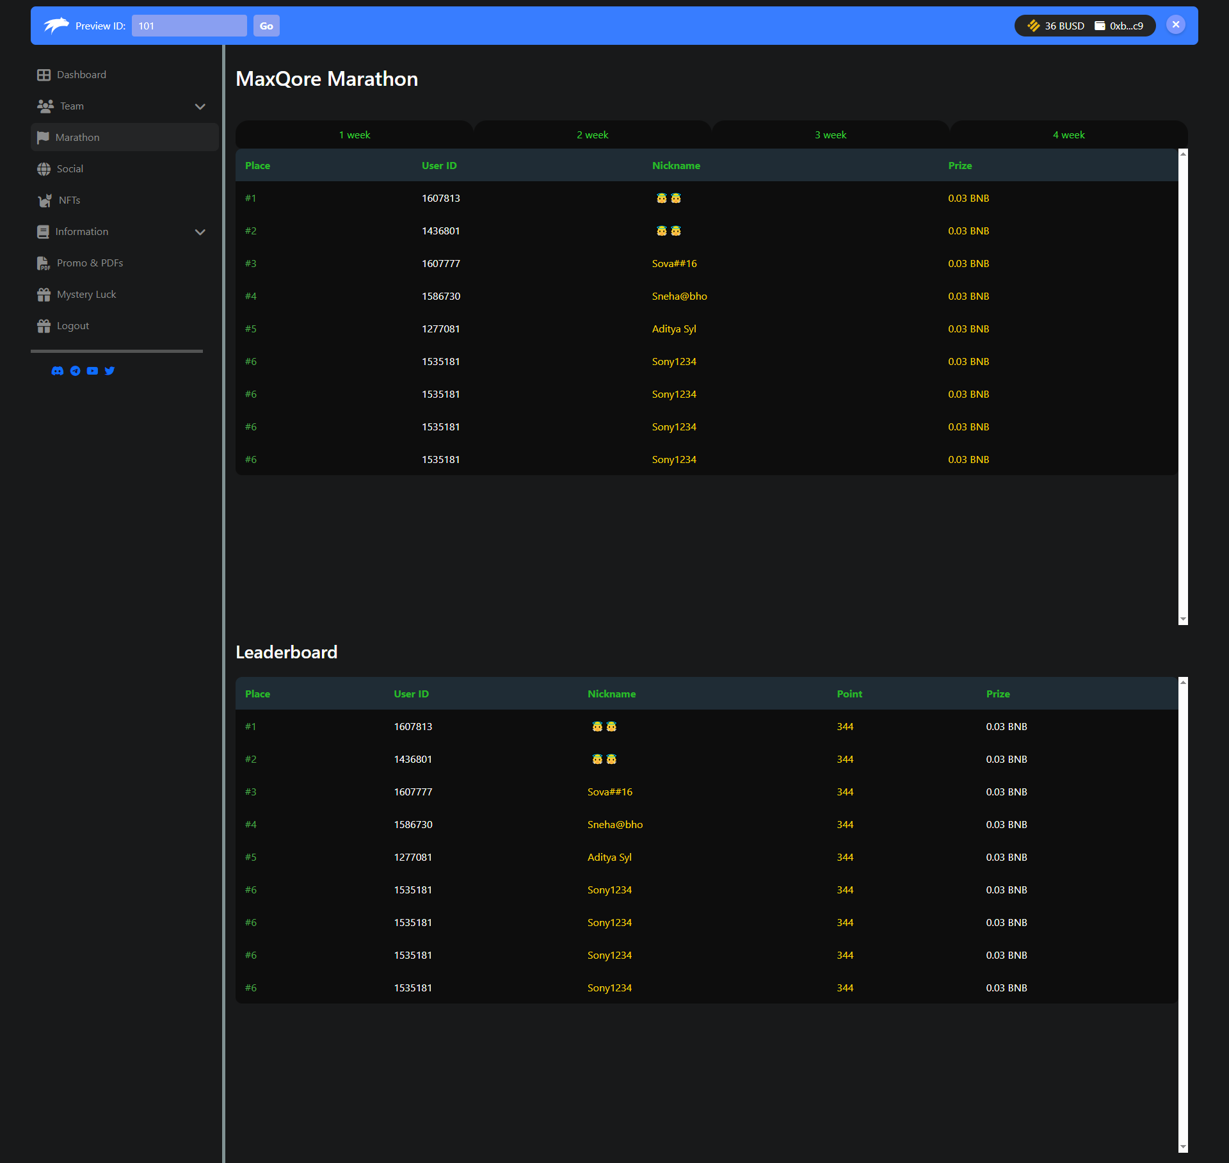Viewport: 1229px width, 1163px height.
Task: Click the 36 BUSD balance label
Action: [x=1064, y=26]
